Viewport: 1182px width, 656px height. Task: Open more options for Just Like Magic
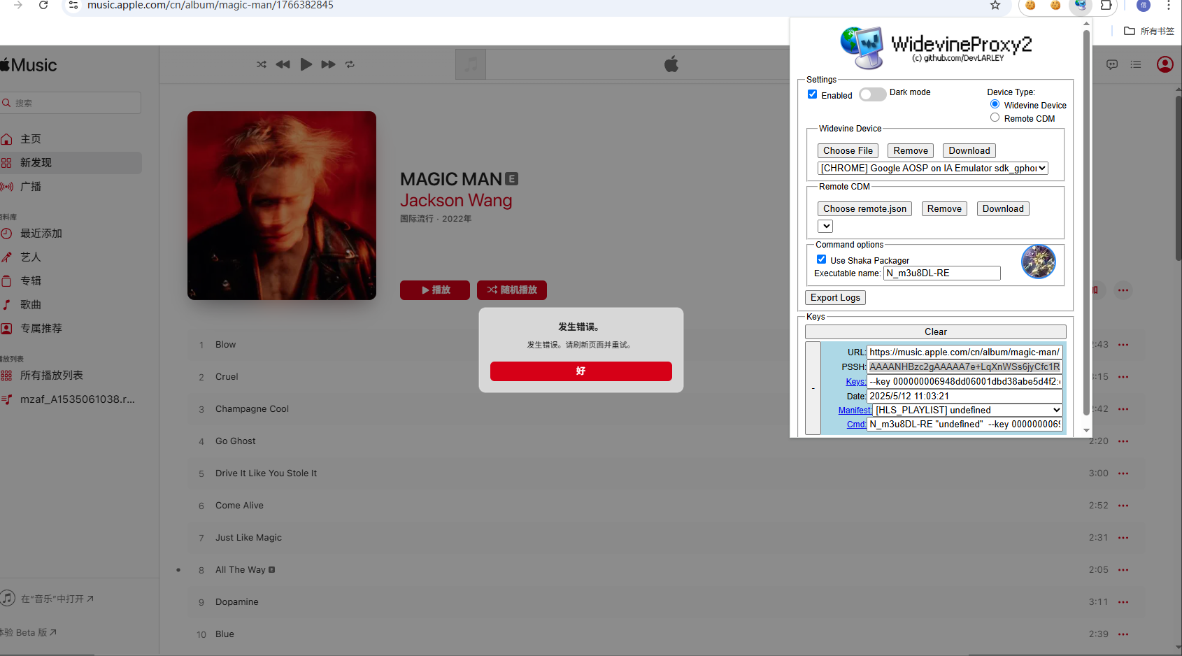pos(1123,538)
